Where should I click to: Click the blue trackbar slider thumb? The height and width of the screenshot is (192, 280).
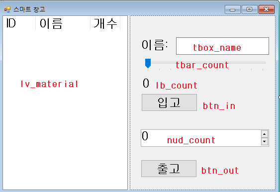pos(148,63)
